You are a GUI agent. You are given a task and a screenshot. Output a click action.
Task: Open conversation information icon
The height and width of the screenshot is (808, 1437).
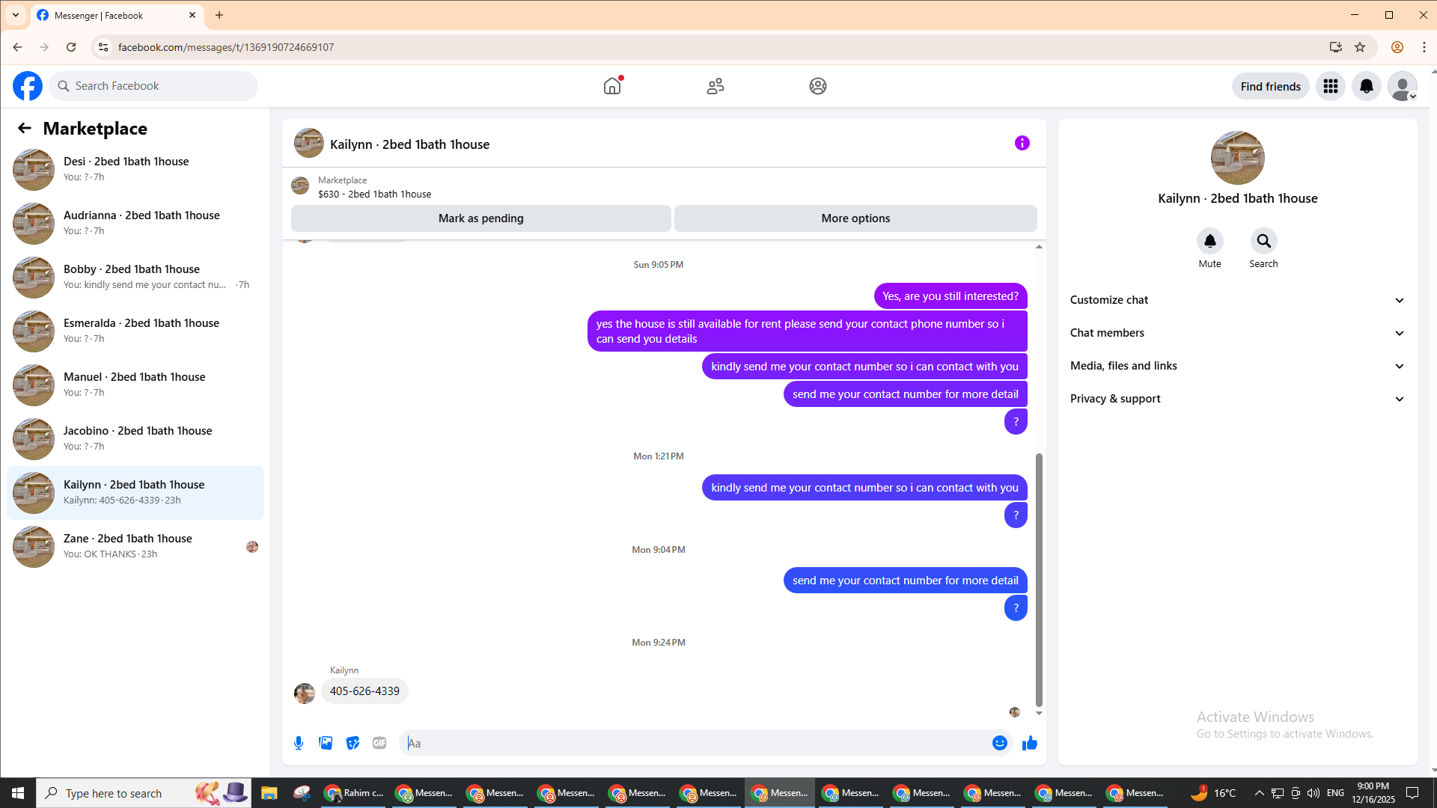[x=1022, y=143]
